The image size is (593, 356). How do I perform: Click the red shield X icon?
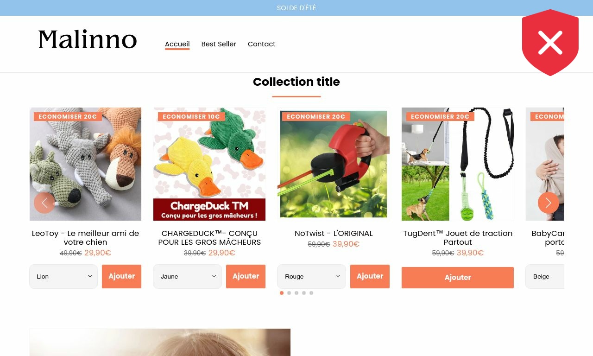pos(550,43)
